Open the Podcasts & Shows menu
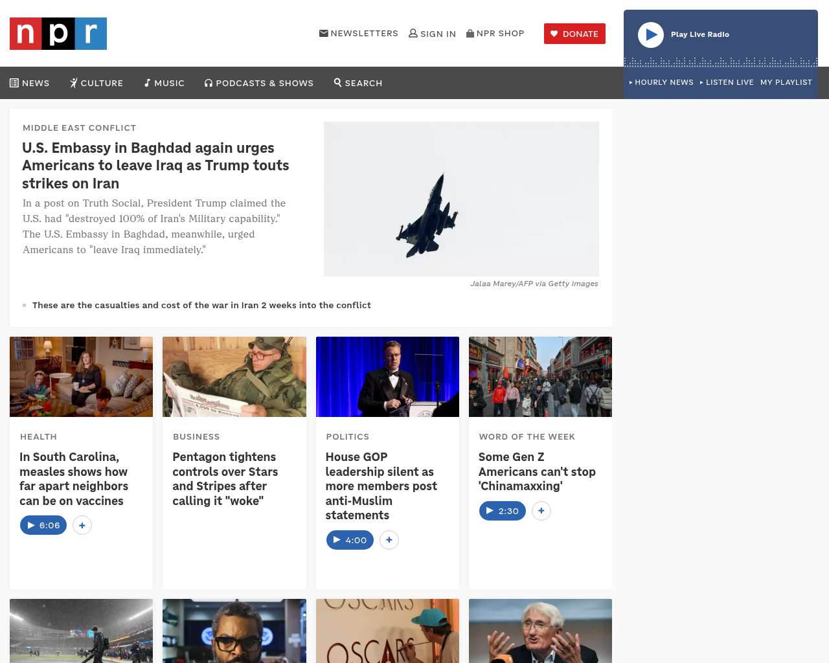 [259, 83]
